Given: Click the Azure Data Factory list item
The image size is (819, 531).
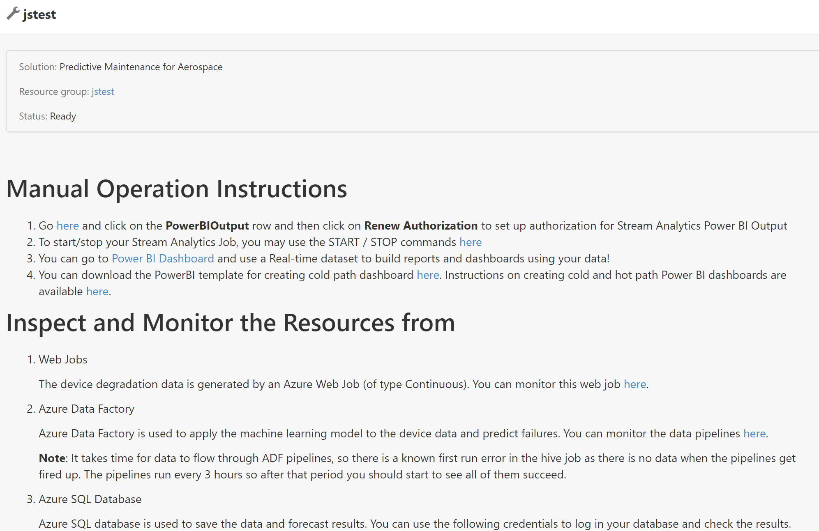Looking at the screenshot, I should (x=86, y=409).
